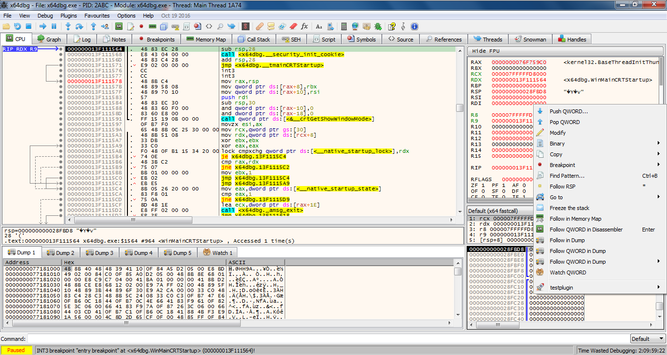Click the Run arrow toolbar icon
Image resolution: width=667 pixels, height=355 pixels.
click(x=43, y=26)
